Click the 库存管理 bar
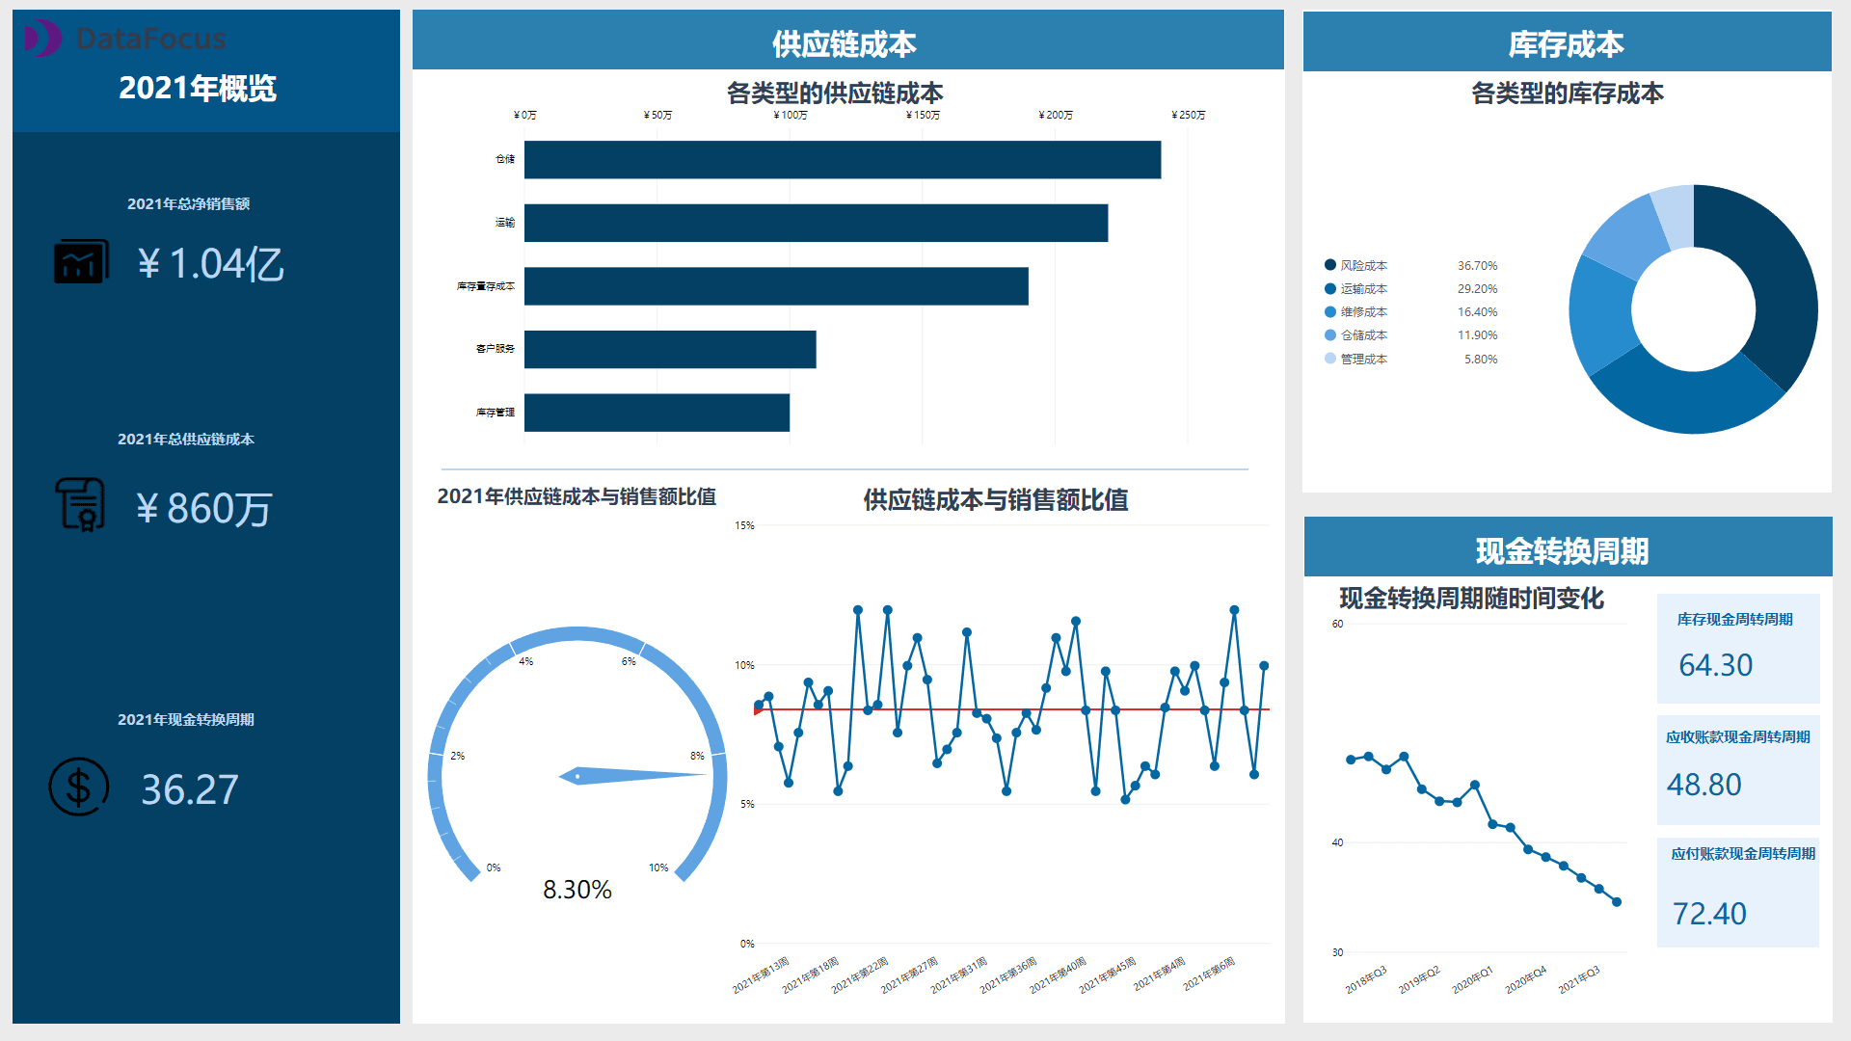The image size is (1851, 1041). coord(657,413)
